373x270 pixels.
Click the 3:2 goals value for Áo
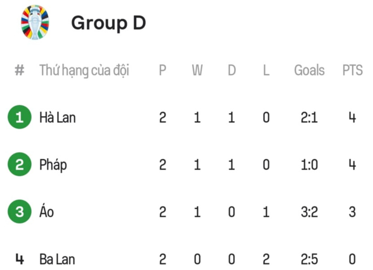pyautogui.click(x=309, y=211)
